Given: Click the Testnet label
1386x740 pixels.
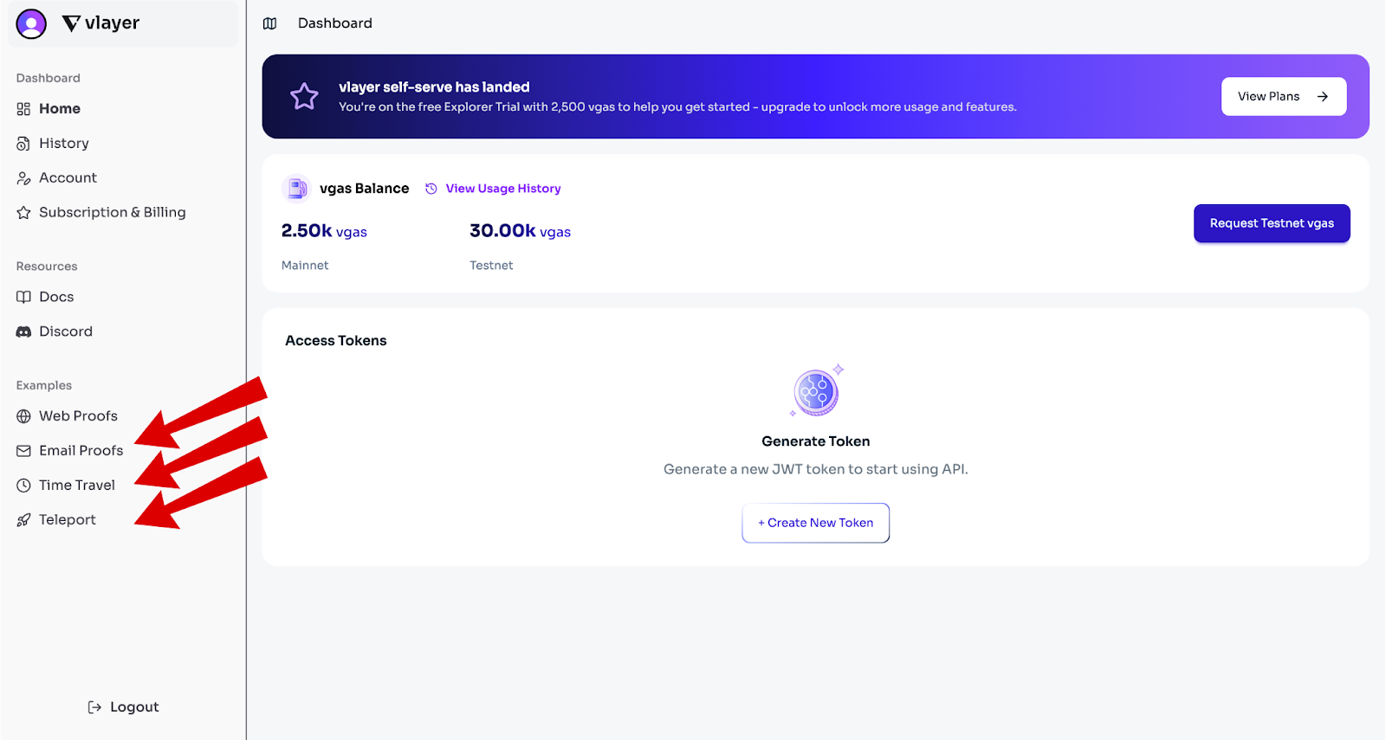Looking at the screenshot, I should click(x=491, y=266).
